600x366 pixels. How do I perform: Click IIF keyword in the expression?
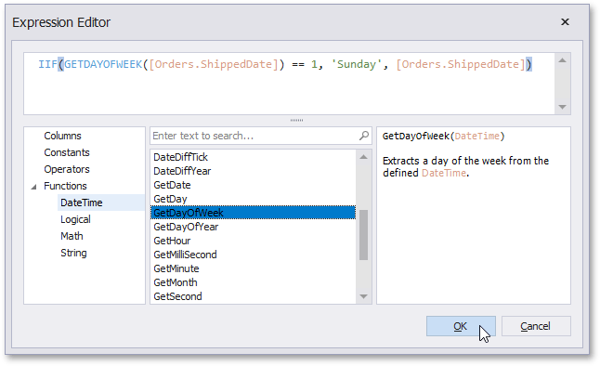pos(47,64)
